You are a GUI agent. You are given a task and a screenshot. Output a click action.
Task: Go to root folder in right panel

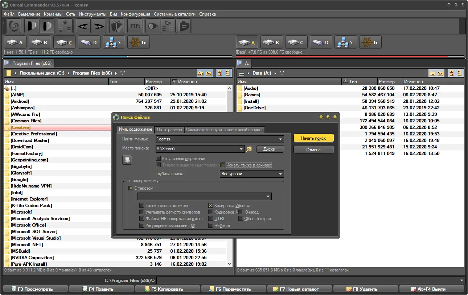tap(432, 73)
